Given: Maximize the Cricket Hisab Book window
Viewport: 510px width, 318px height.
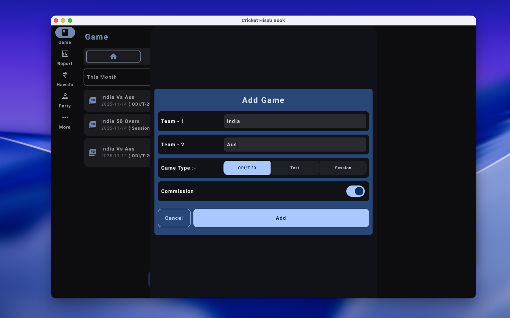Looking at the screenshot, I should (x=70, y=20).
